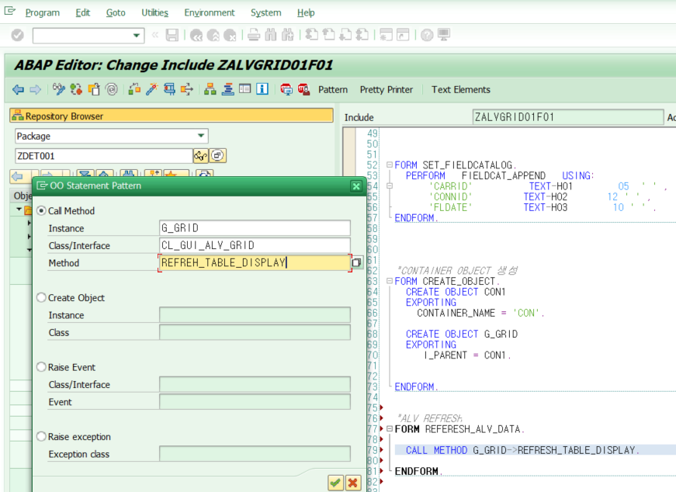The height and width of the screenshot is (492, 676).
Task: Select the Raise Event radio button
Action: (41, 367)
